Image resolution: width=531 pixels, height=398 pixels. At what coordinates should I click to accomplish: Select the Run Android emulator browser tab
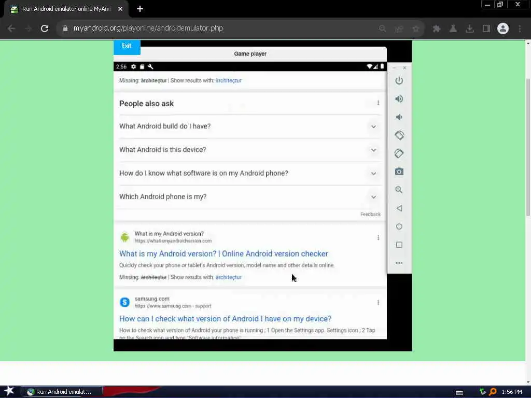[66, 9]
